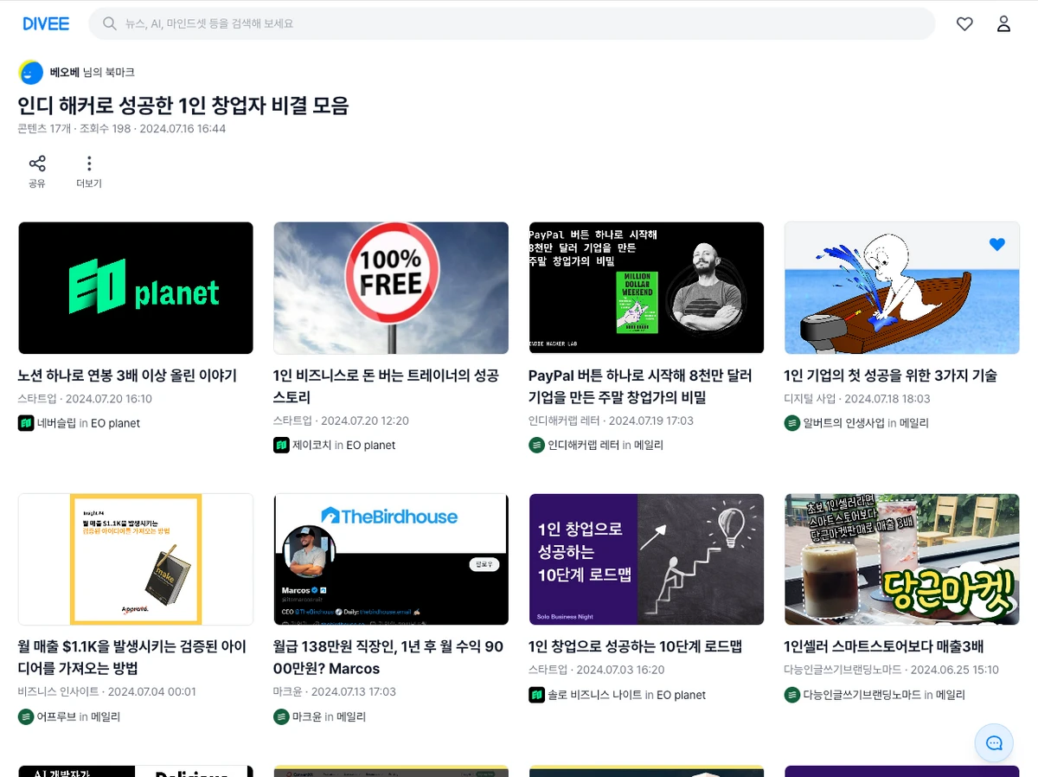Share this bookmark collection (공유)
The width and height of the screenshot is (1038, 777).
tap(37, 171)
